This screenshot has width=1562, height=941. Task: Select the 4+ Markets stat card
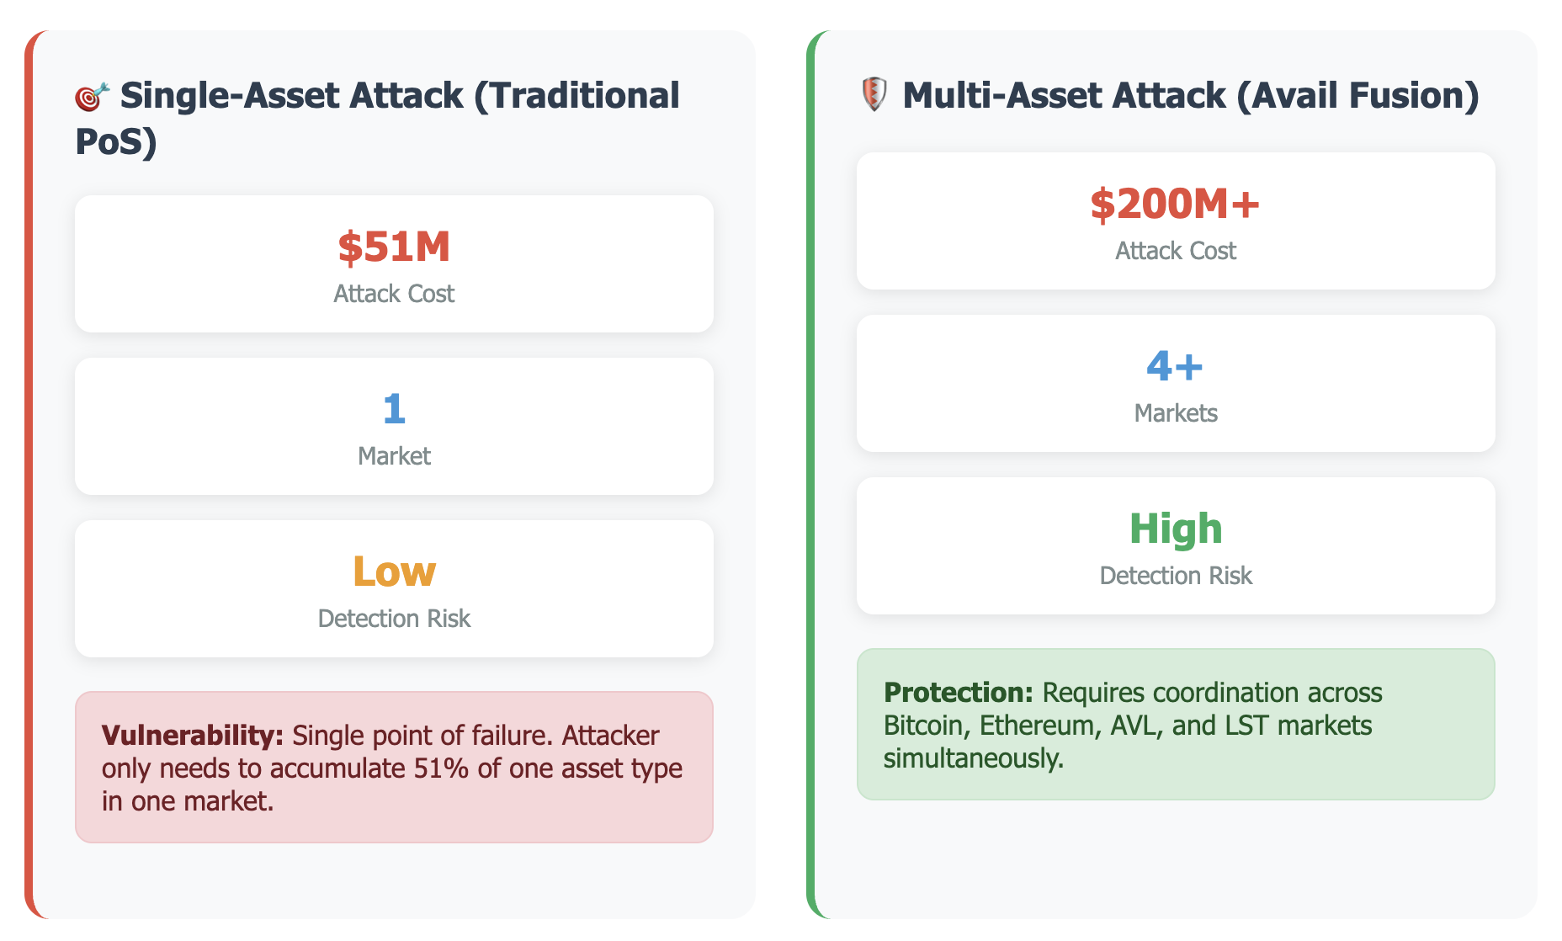click(x=1176, y=383)
